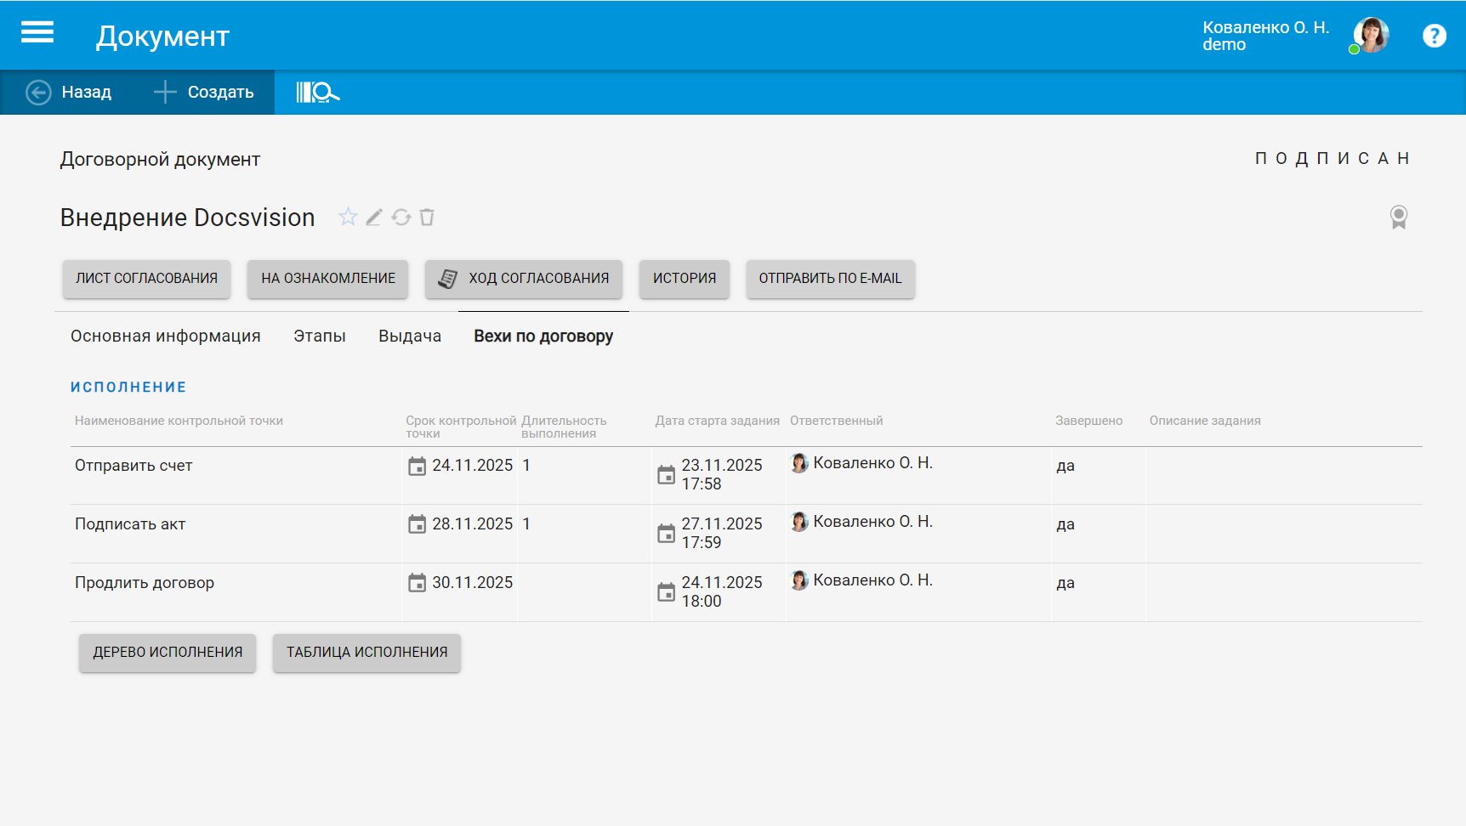
Task: Switch to the Этапы tab
Action: (320, 337)
